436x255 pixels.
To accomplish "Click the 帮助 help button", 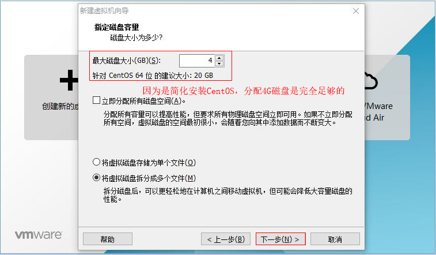I will (x=108, y=239).
